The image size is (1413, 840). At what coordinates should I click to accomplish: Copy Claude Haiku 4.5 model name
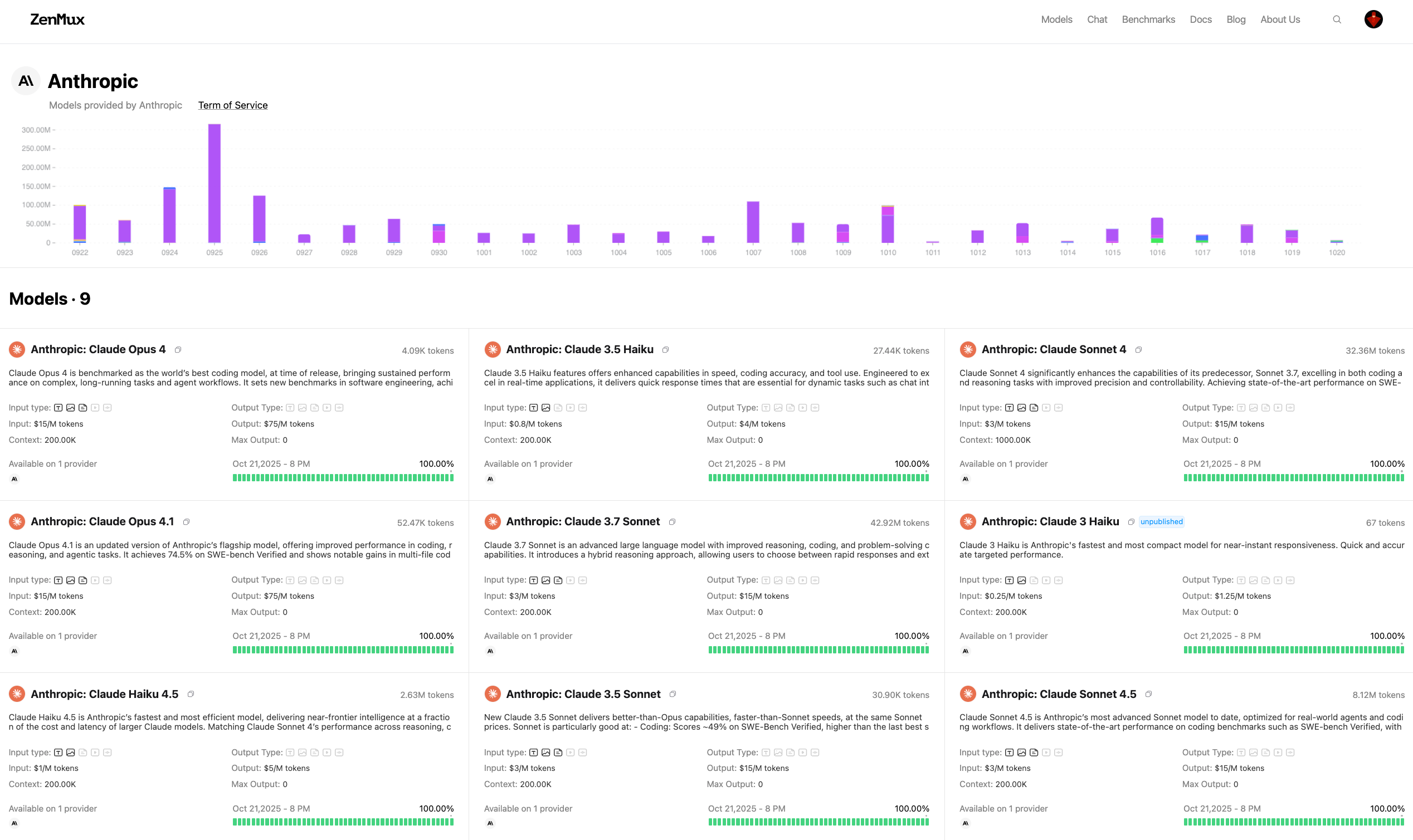191,694
